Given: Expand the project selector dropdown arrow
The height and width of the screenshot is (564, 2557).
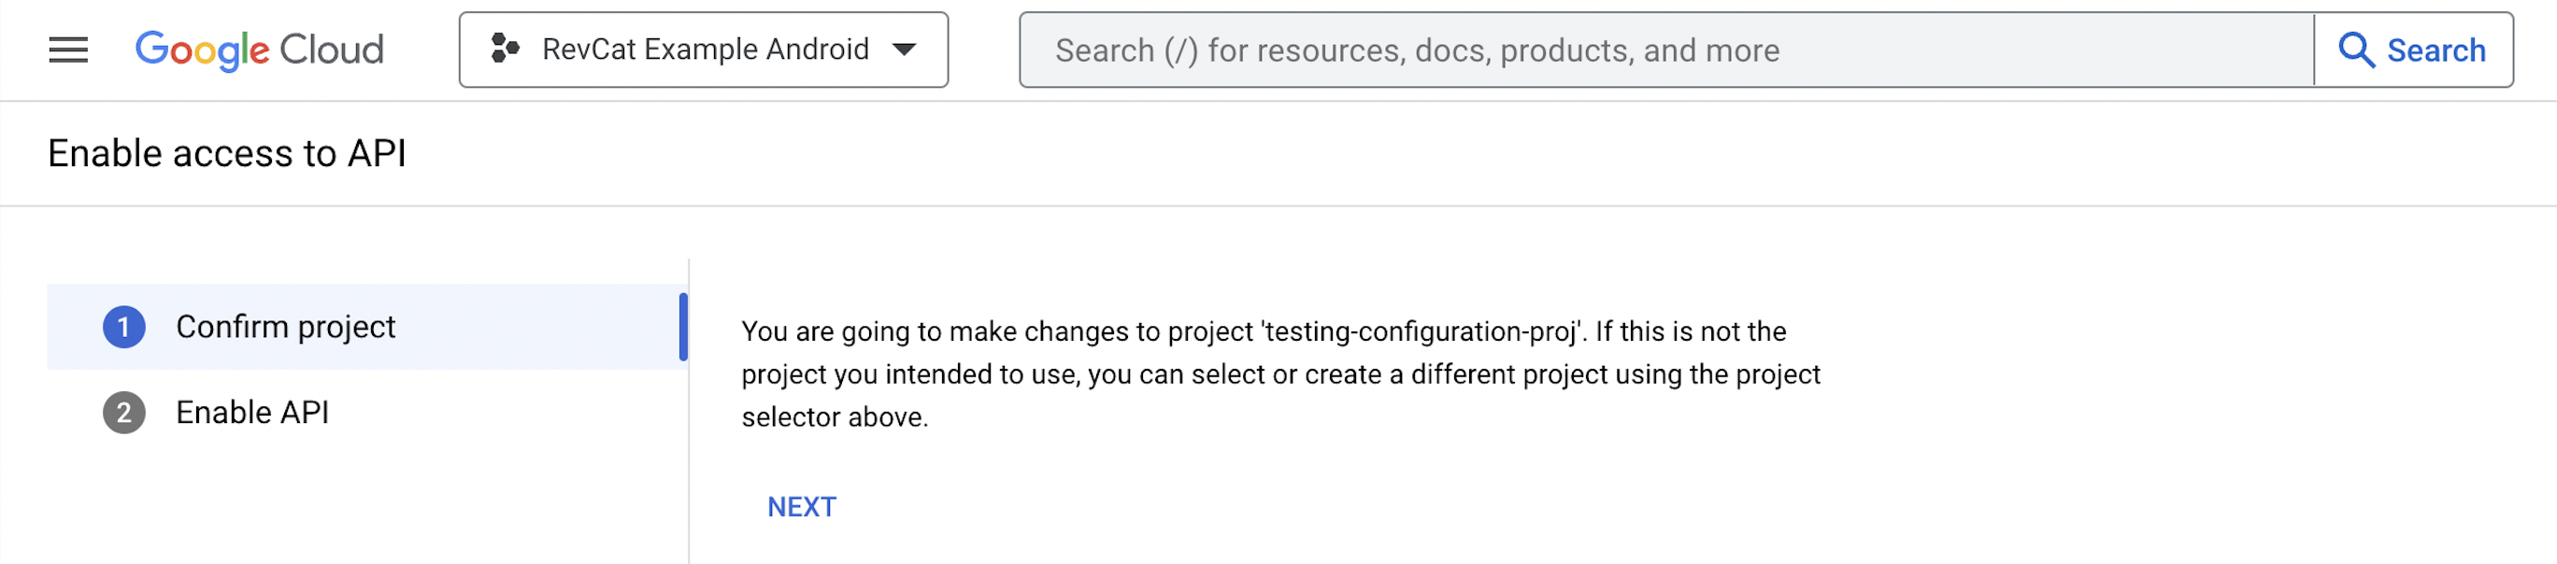Looking at the screenshot, I should click(904, 49).
